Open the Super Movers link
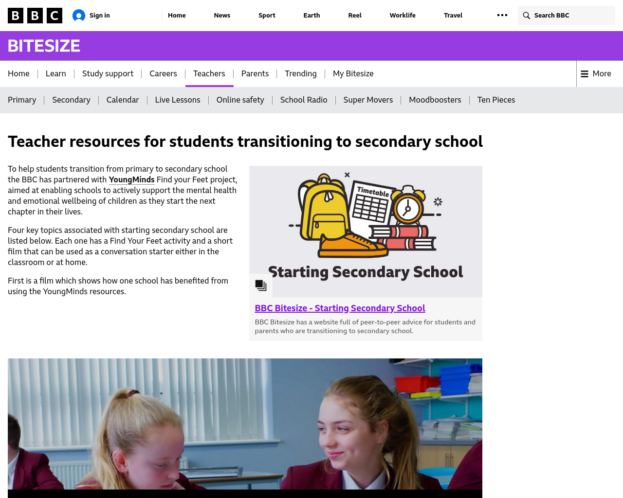The image size is (623, 498). 368,100
